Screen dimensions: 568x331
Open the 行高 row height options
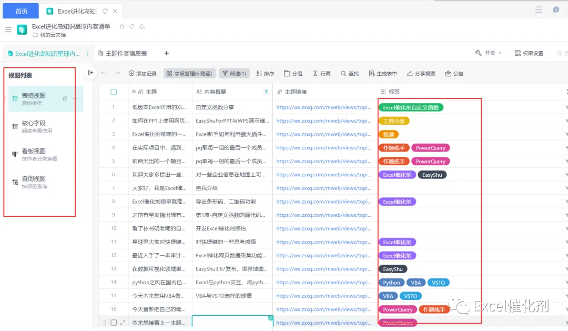pos(322,74)
